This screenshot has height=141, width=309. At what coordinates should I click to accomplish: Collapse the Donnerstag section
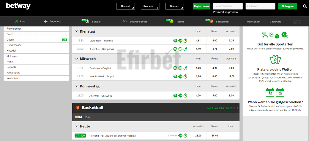[76, 86]
